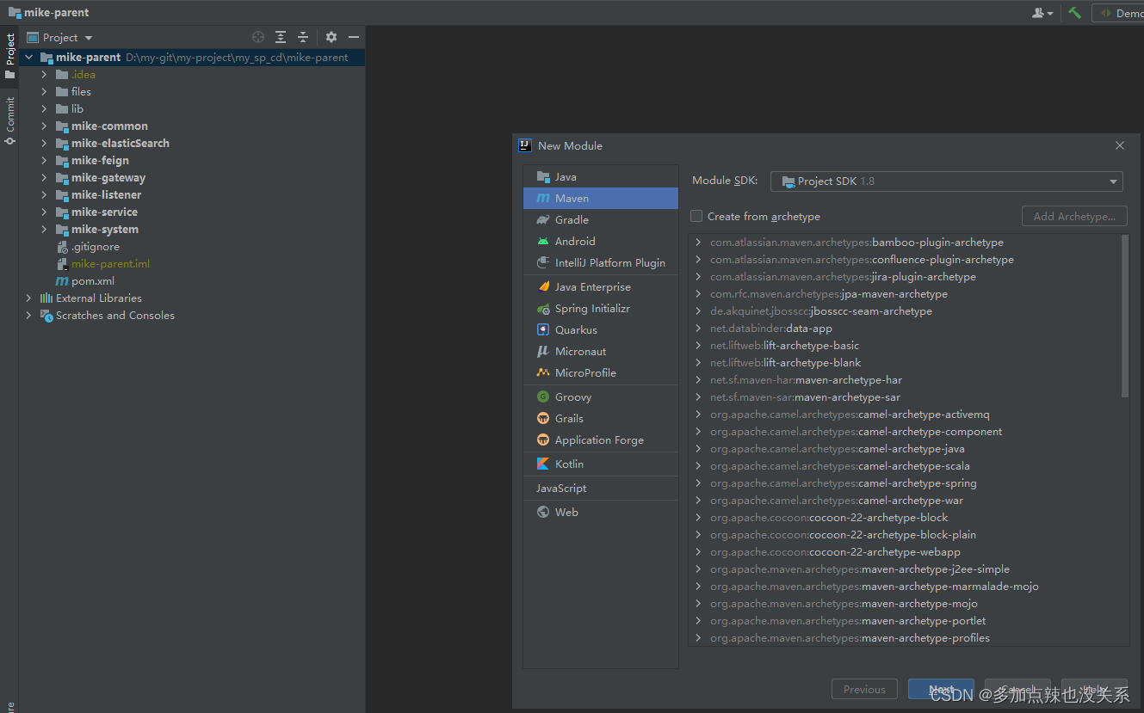This screenshot has width=1144, height=713.
Task: Expand the Scratches and Consoles node
Action: click(28, 315)
